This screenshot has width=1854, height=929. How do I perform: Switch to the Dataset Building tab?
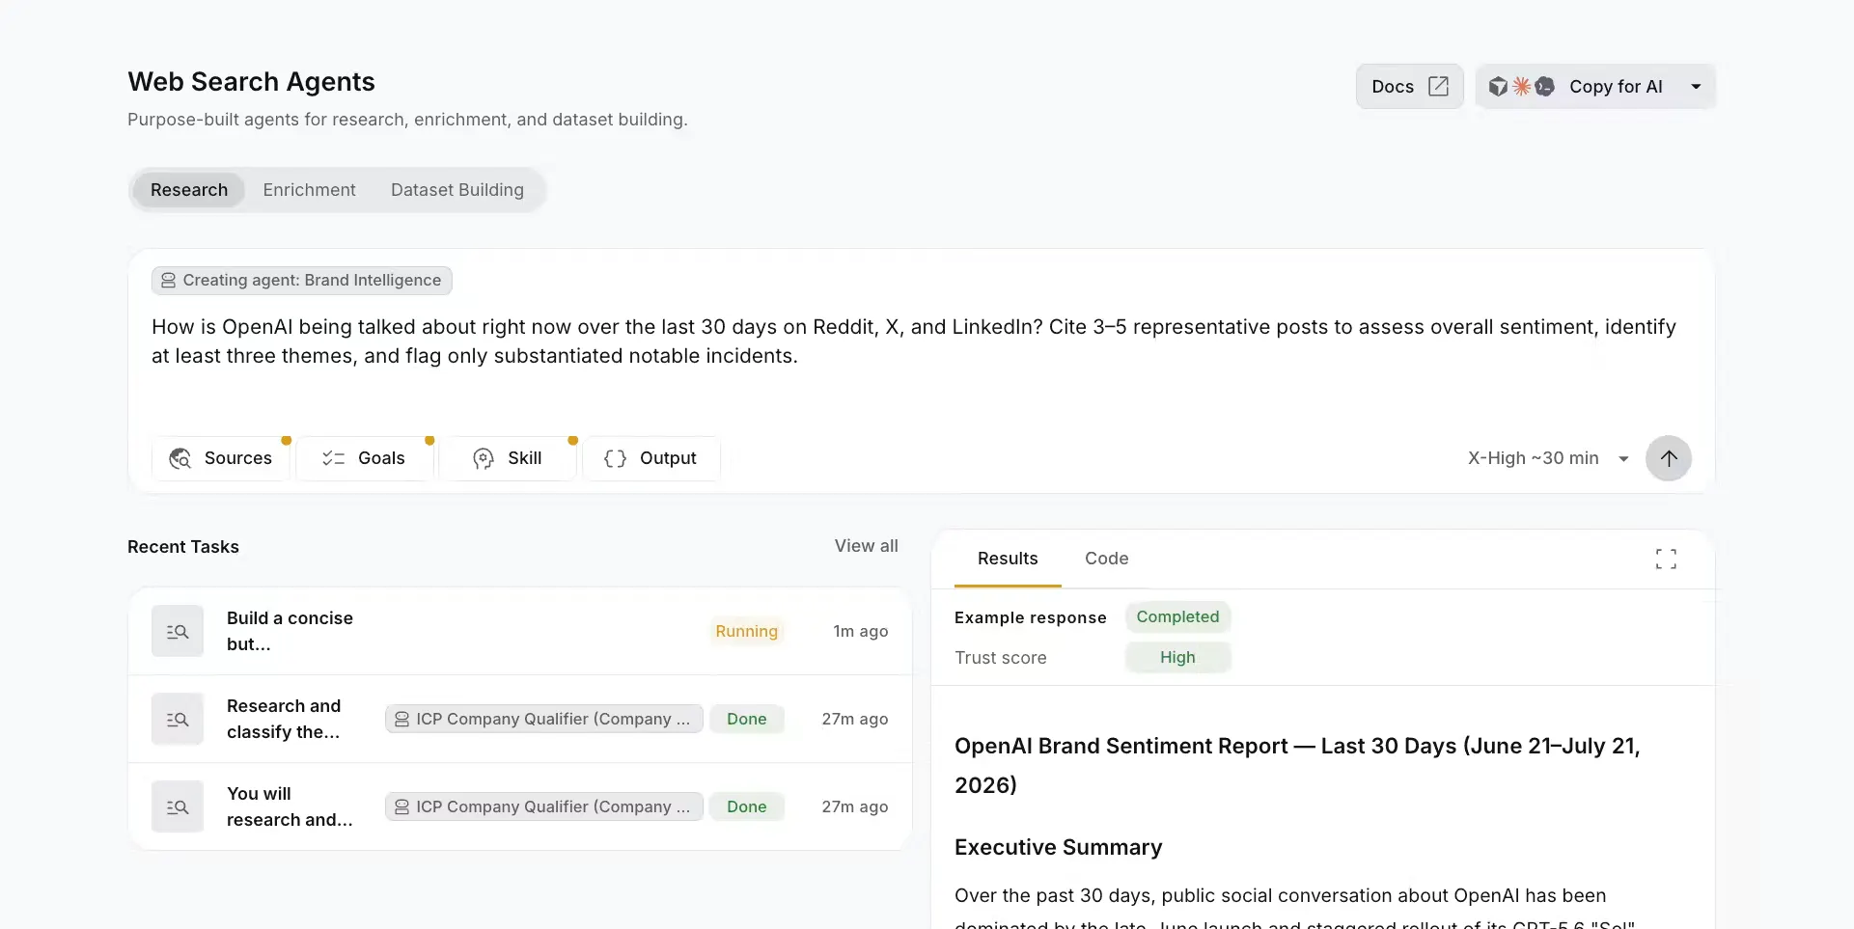(x=457, y=190)
